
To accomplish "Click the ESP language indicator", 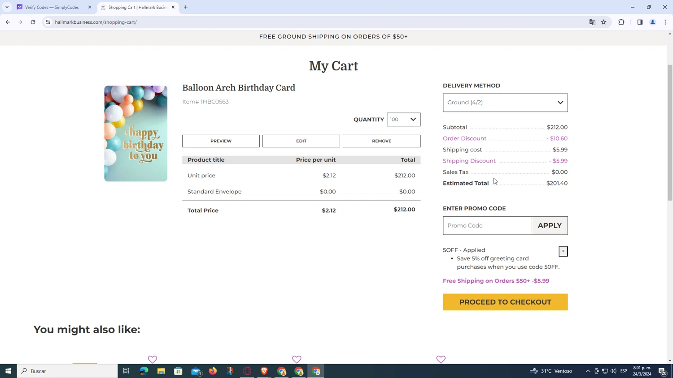I will coord(624,371).
